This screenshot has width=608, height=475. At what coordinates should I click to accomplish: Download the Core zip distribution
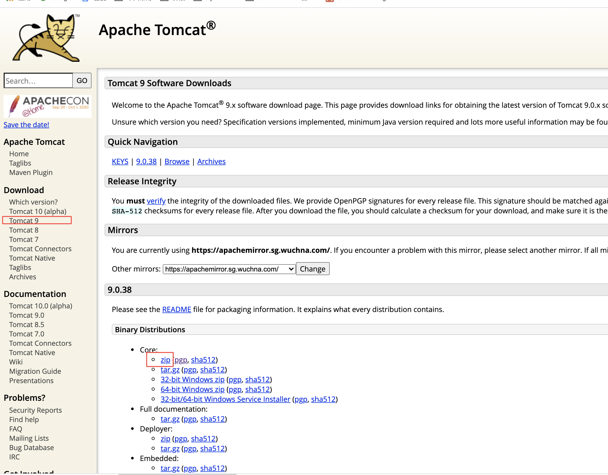[165, 360]
